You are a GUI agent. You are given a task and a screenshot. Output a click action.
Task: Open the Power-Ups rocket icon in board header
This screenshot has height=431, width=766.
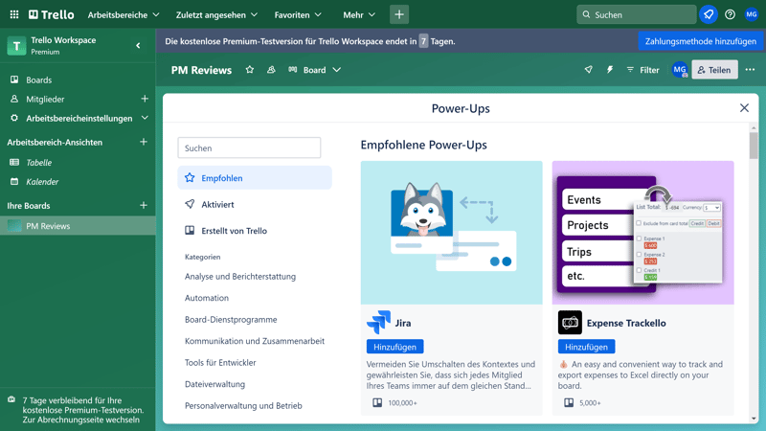589,70
